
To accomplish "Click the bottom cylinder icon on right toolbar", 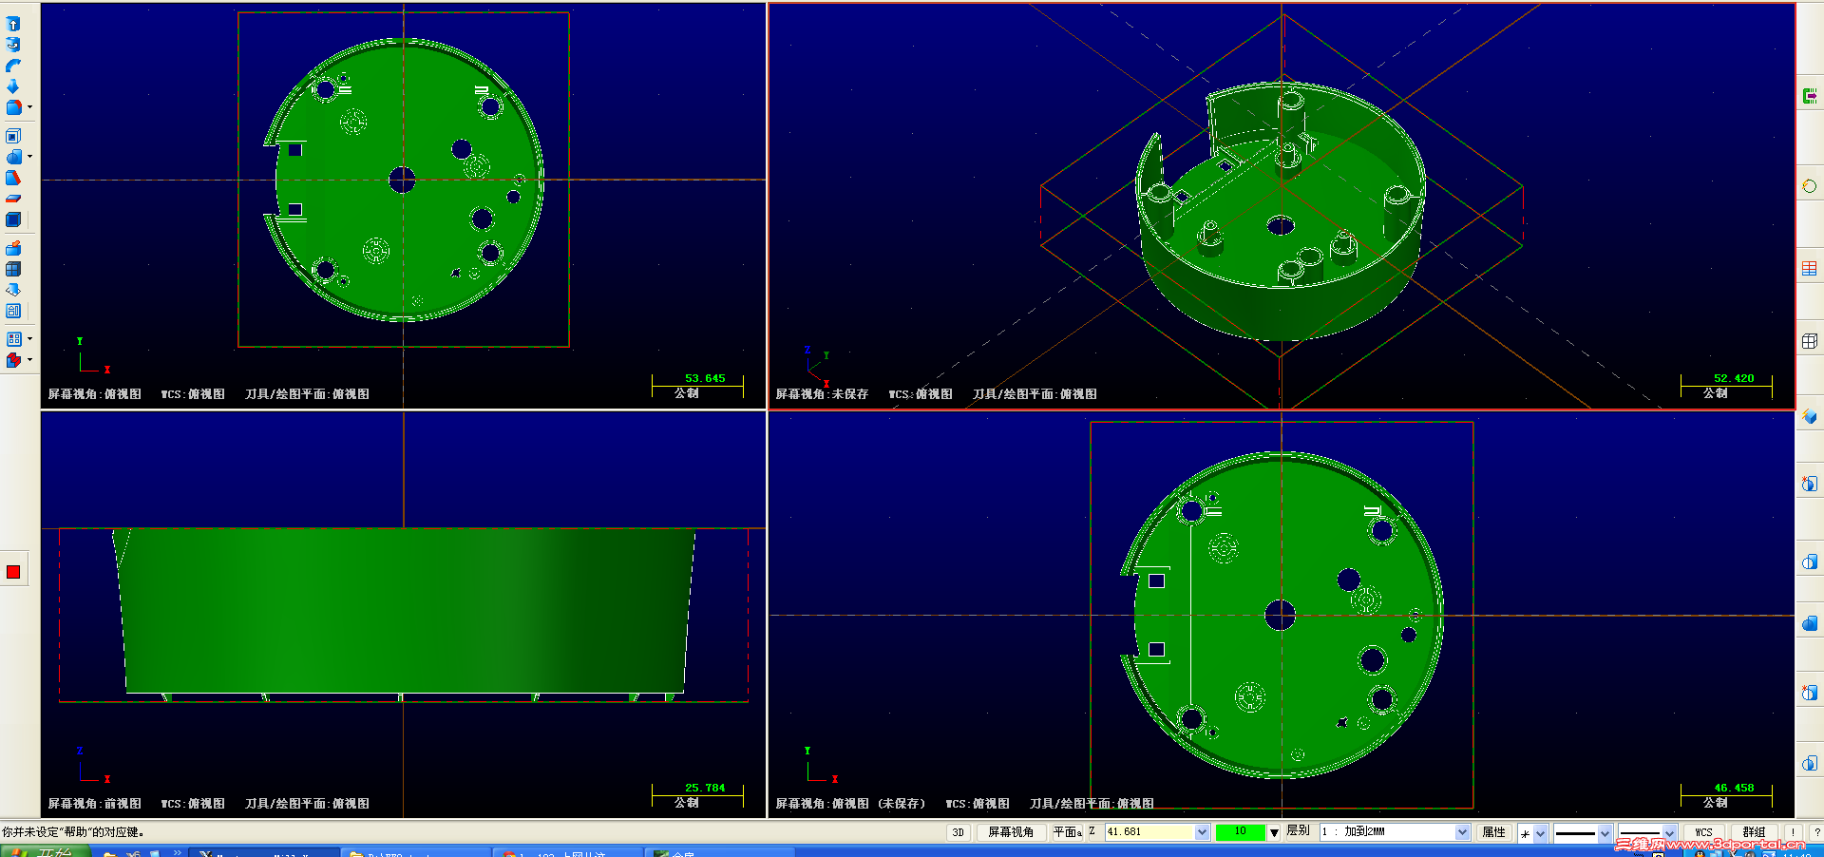I will point(1810,763).
